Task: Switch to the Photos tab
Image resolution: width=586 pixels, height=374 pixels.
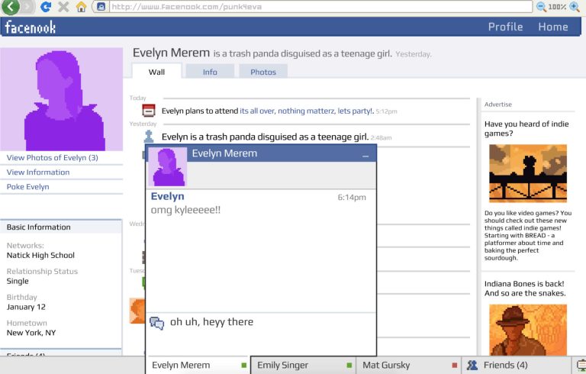Action: (x=263, y=72)
